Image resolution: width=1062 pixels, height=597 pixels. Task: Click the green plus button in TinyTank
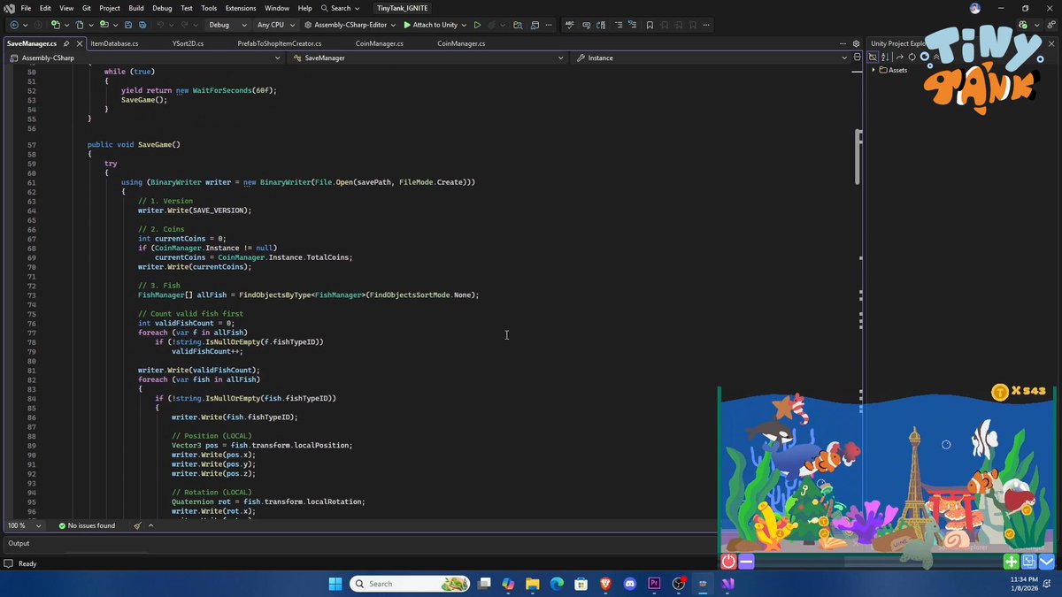[x=1011, y=561]
